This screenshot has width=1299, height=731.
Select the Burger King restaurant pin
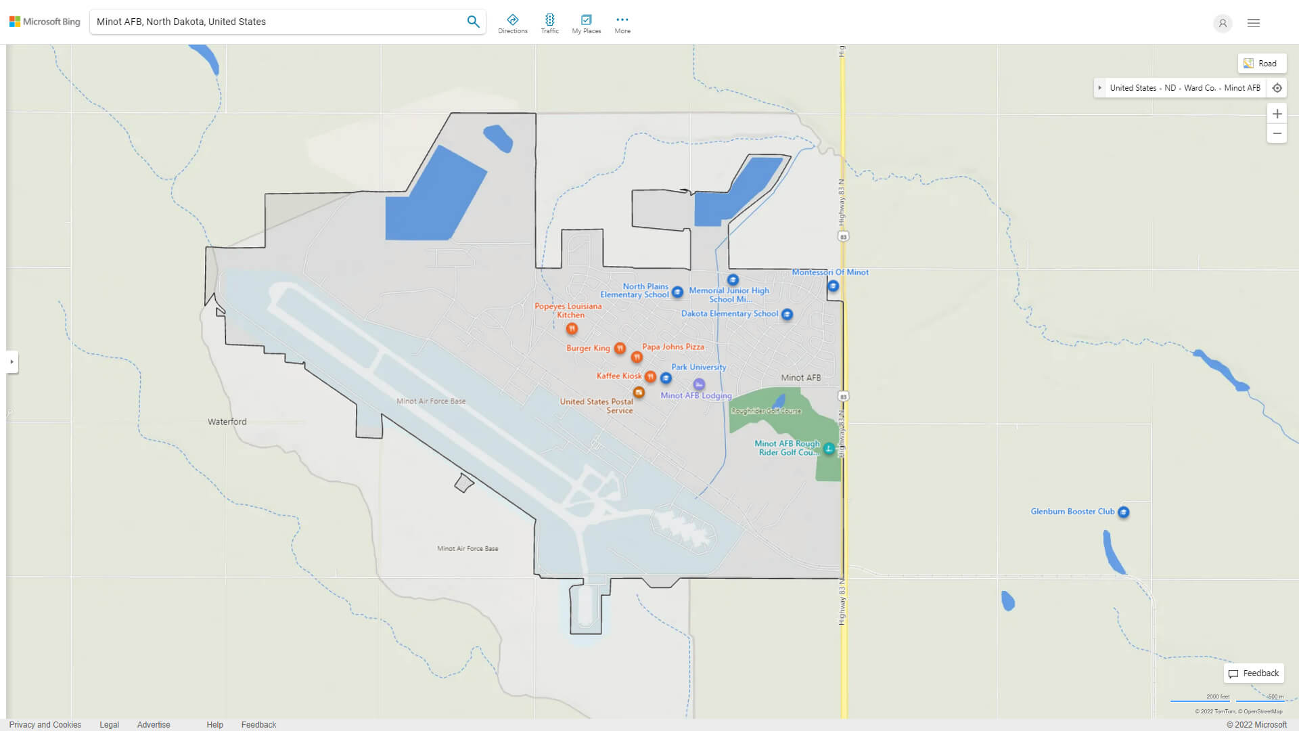(x=620, y=348)
